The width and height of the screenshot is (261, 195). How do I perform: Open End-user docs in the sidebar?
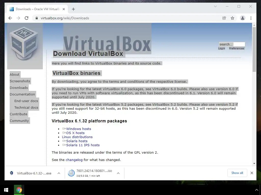click(26, 101)
